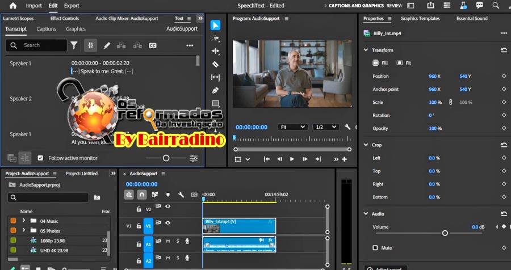Open Billy_Int.mp4 properties three-dot menu
This screenshot has height=270, width=511.
pos(504,33)
